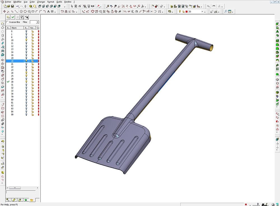Viewport: 280px width, 206px height.
Task: Toggle lock icon for layer 30
Action: [x=32, y=82]
